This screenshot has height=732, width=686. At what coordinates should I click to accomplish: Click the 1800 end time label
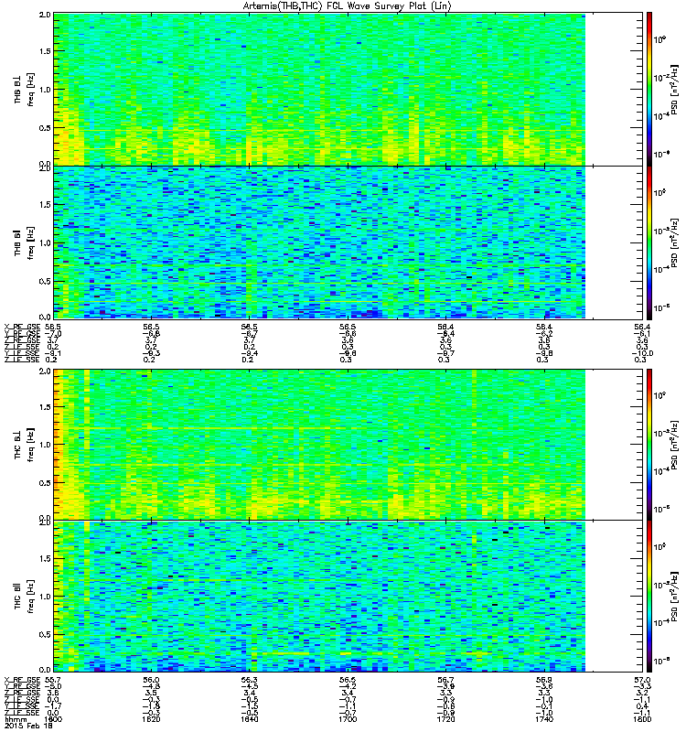[642, 719]
